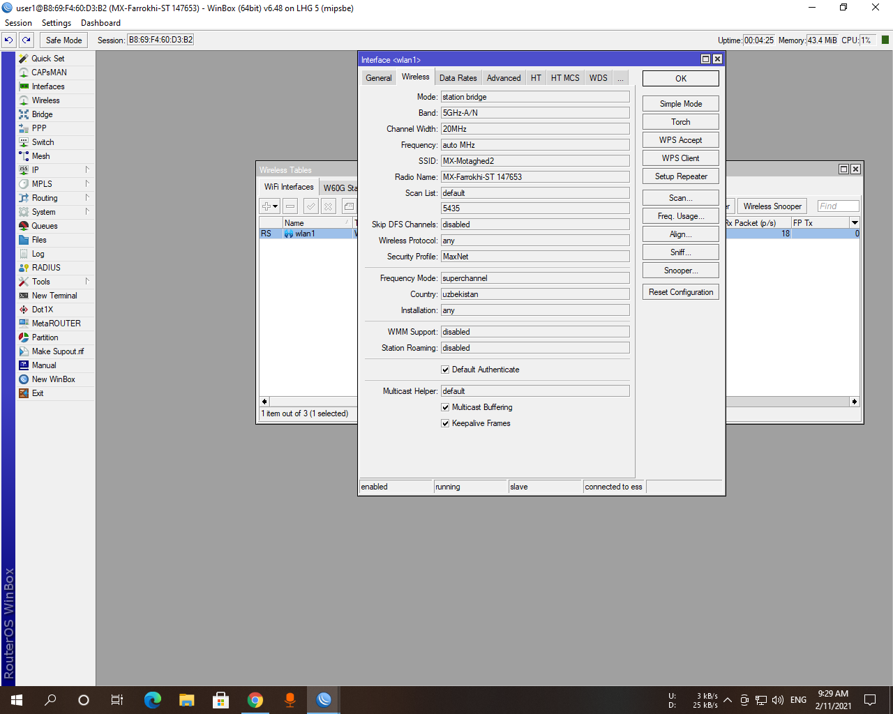Open the Band selector showing 5GHz-A/N
The image size is (893, 714).
tap(534, 112)
